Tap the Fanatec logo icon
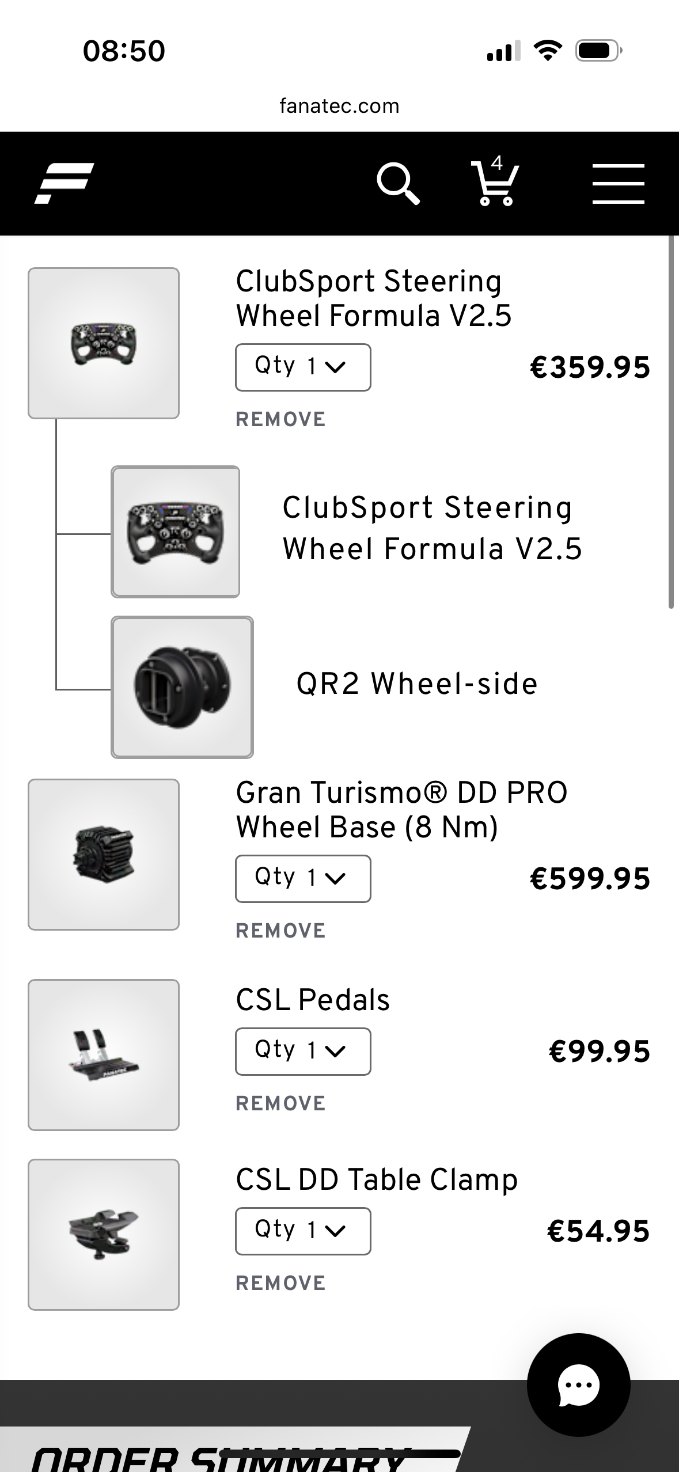 click(x=64, y=183)
